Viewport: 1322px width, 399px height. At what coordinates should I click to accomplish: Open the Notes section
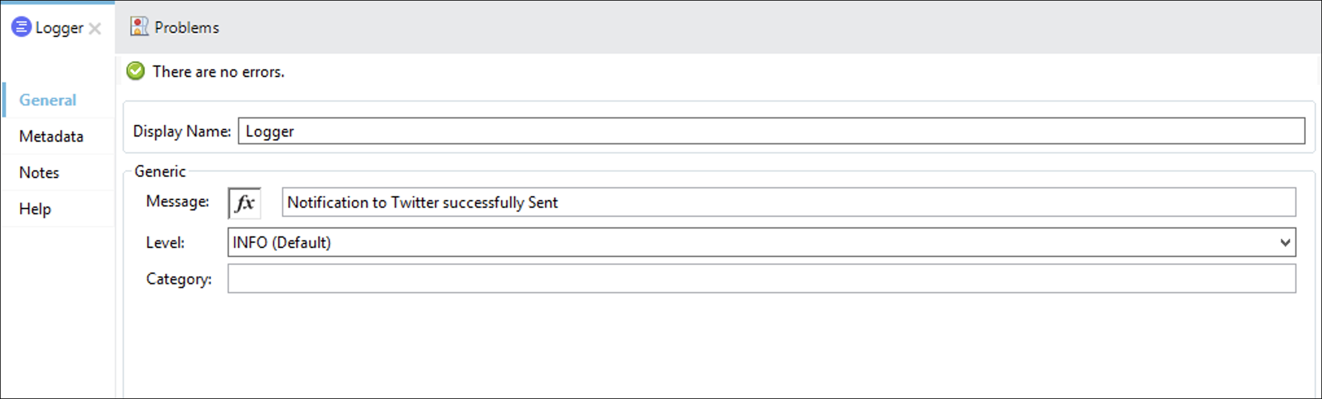tap(39, 172)
